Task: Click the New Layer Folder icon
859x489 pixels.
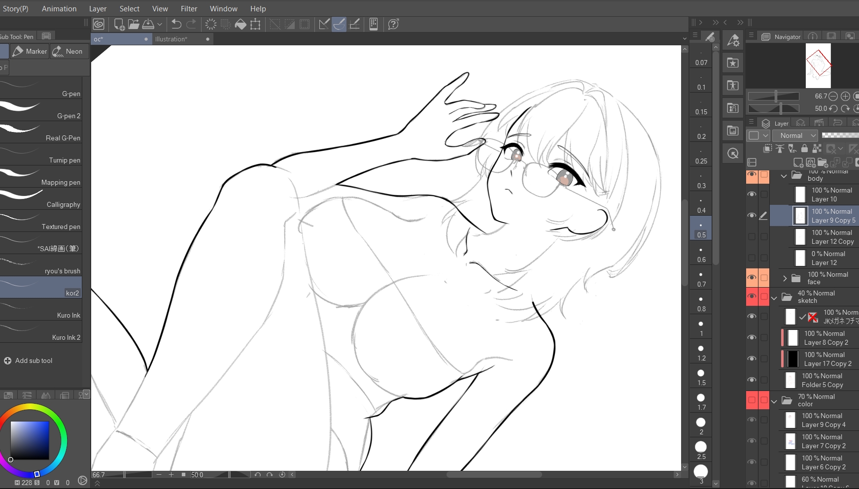Action: (x=823, y=163)
